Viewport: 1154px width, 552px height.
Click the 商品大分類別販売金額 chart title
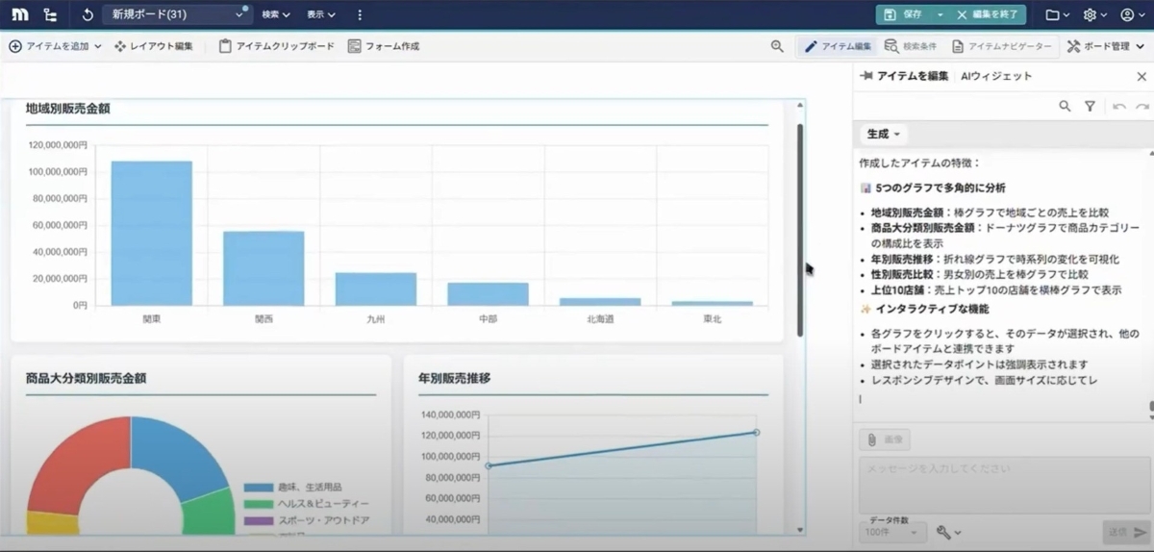click(x=86, y=378)
